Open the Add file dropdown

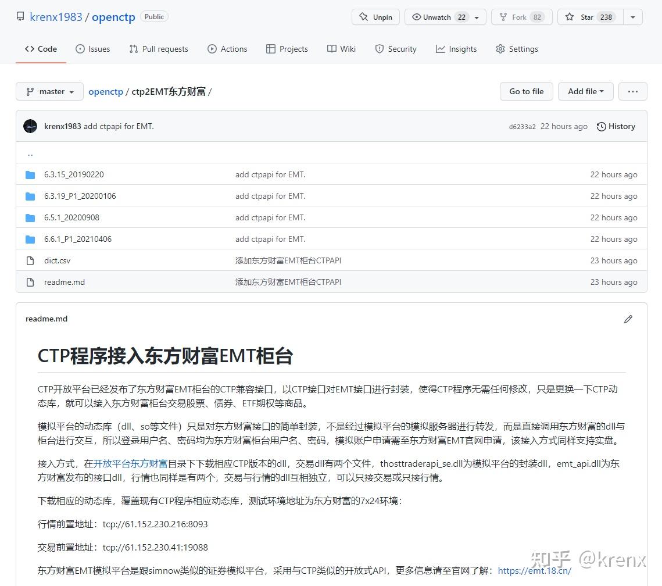point(585,91)
